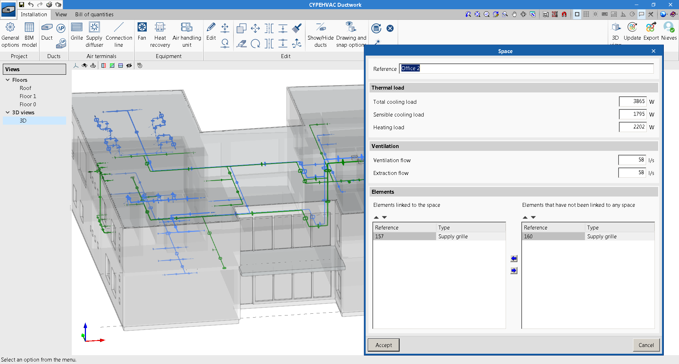
Task: Toggle the crossed-out eye hidden elements icon
Action: point(129,66)
